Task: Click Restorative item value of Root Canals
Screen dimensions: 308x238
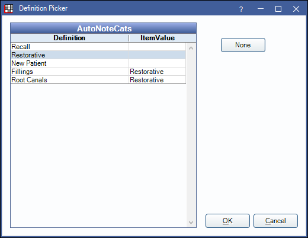Action: click(x=147, y=80)
